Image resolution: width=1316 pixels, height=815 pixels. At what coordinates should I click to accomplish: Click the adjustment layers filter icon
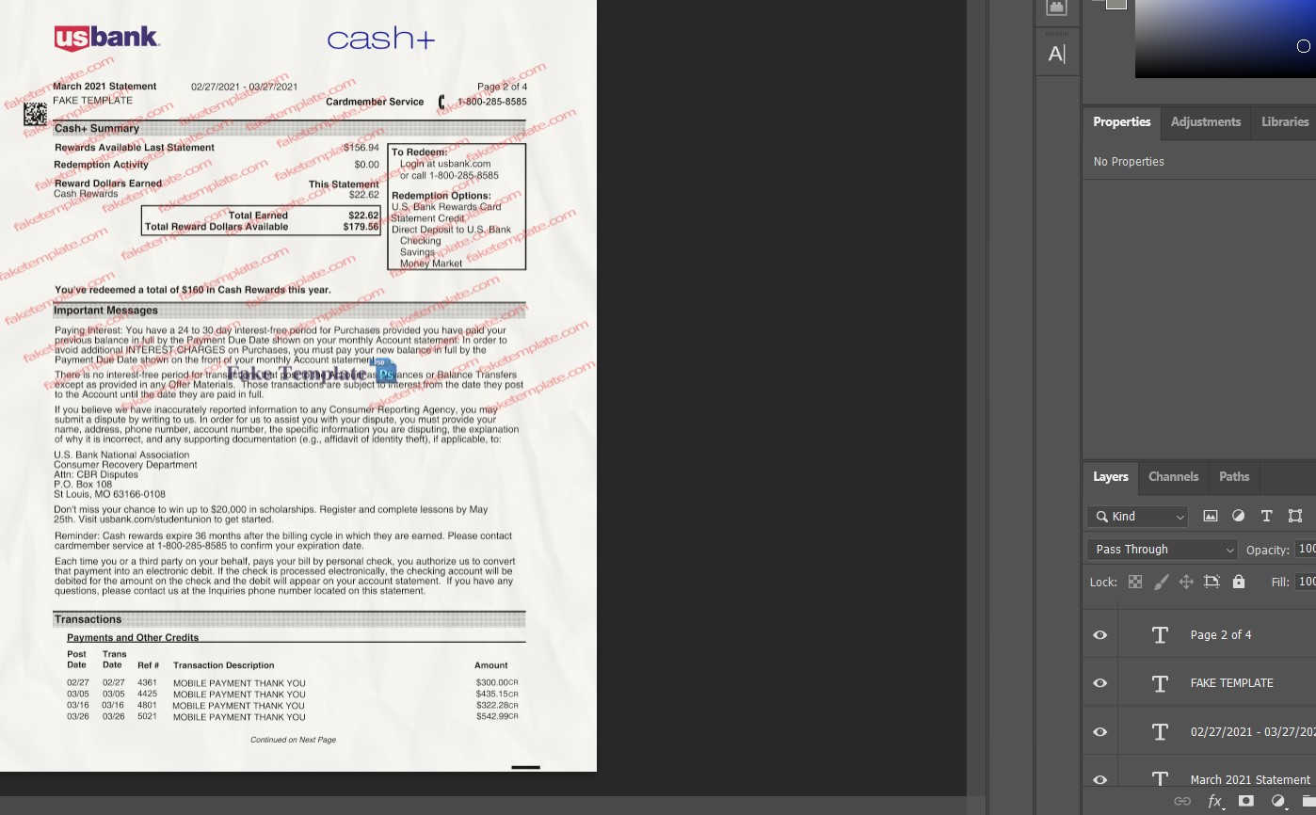pyautogui.click(x=1239, y=516)
